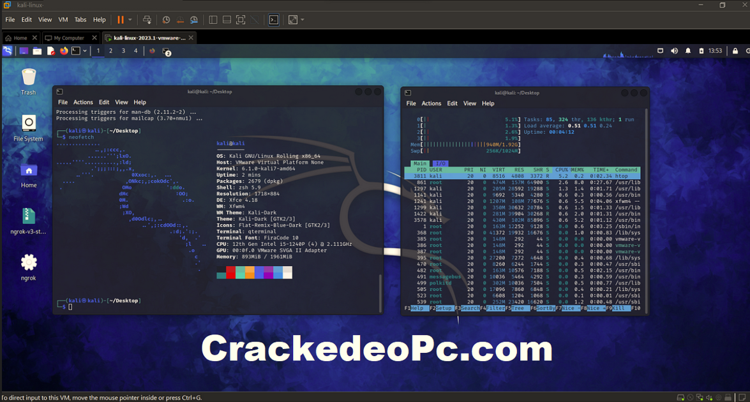Lock the screen with the padlock icon

(x=735, y=50)
